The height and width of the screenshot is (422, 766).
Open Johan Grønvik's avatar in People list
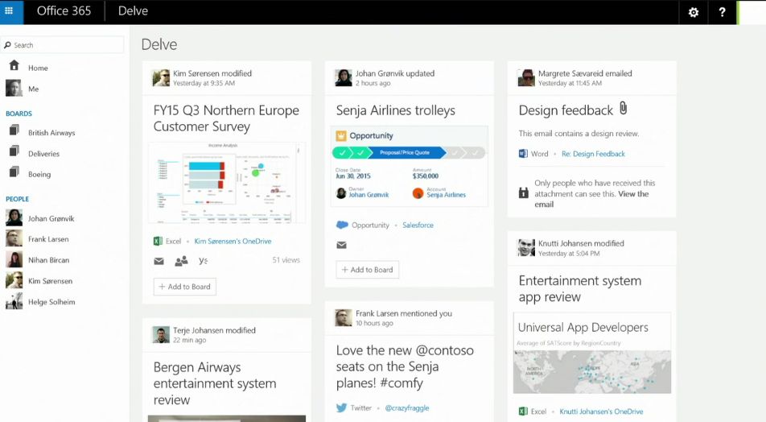[14, 217]
